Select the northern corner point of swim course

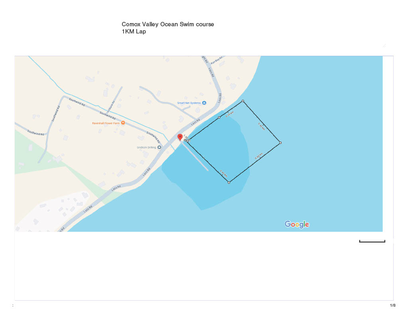tap(243, 101)
